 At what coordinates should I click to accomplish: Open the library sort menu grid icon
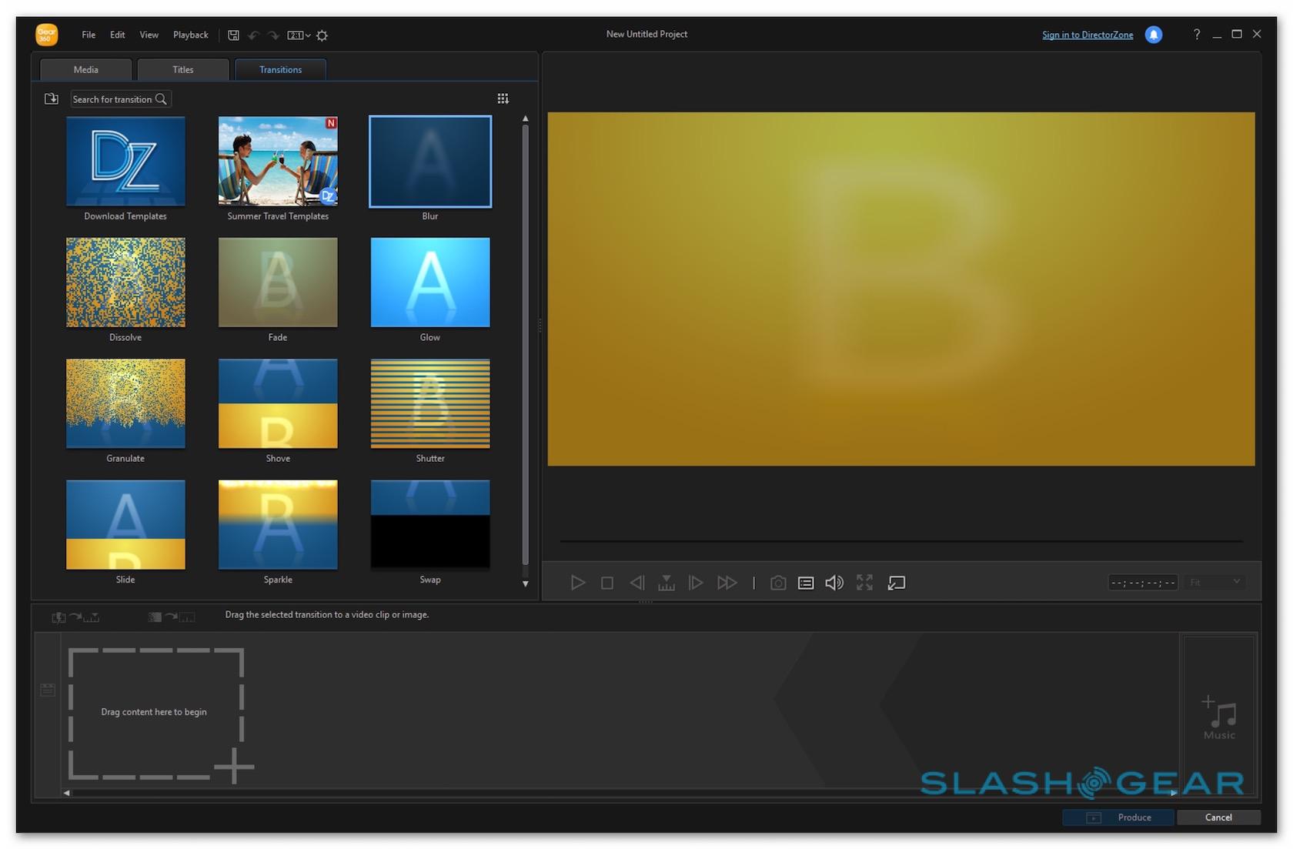503,99
